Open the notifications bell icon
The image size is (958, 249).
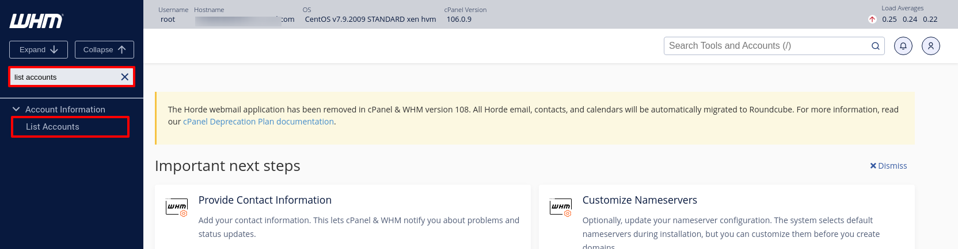coord(903,46)
